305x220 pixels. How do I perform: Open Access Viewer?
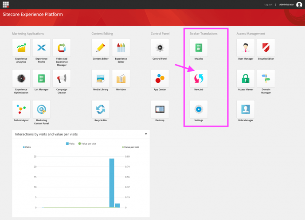246,78
